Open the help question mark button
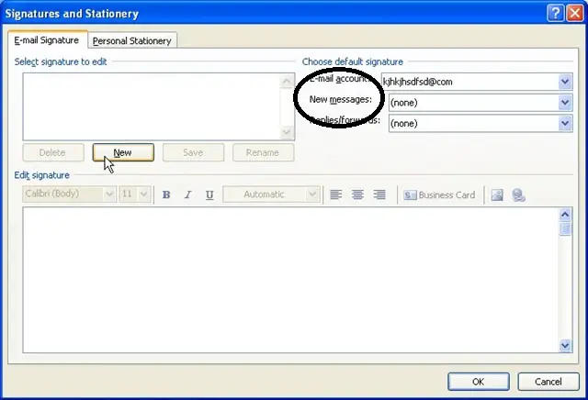The height and width of the screenshot is (400, 588). coord(555,14)
